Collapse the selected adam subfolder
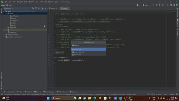Screen dimensions: 179x101 click(x=6, y=13)
